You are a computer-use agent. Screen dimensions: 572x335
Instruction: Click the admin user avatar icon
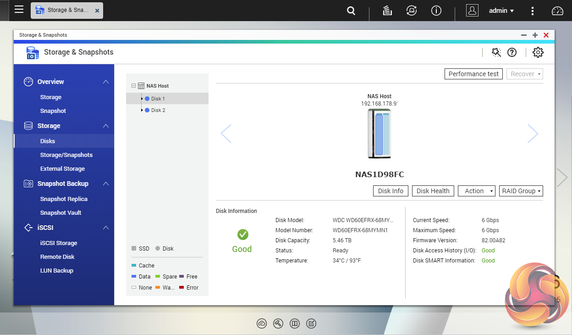tap(472, 11)
